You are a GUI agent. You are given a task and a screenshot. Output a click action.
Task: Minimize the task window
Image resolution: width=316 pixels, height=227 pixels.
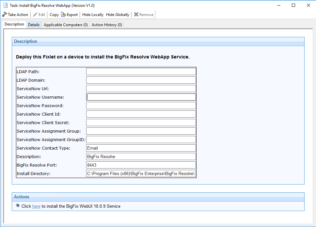coord(279,6)
